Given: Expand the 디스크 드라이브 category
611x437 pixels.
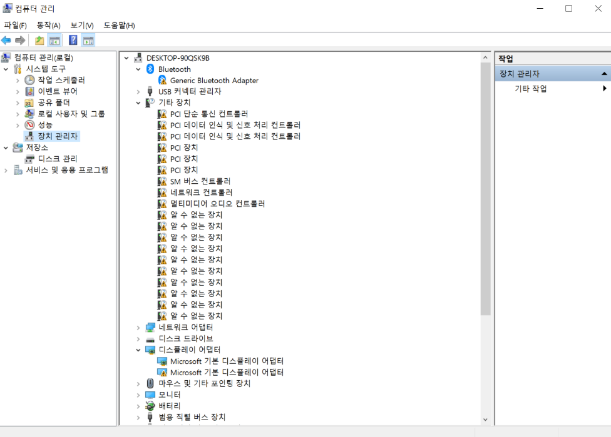Looking at the screenshot, I should [138, 339].
